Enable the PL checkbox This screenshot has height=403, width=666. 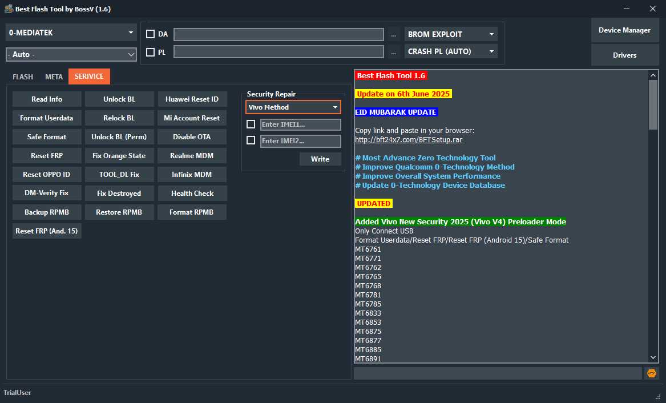(x=150, y=51)
